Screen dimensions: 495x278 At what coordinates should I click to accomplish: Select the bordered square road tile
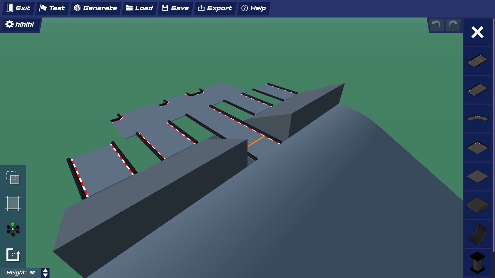click(477, 148)
